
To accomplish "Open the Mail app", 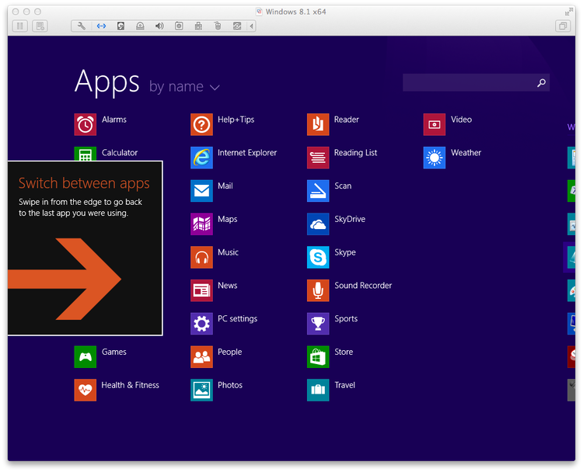I will tap(201, 191).
